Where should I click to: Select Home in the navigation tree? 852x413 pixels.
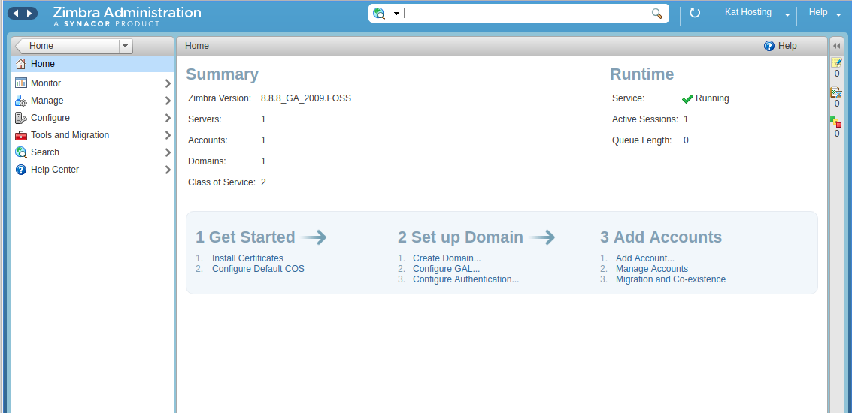tap(43, 65)
